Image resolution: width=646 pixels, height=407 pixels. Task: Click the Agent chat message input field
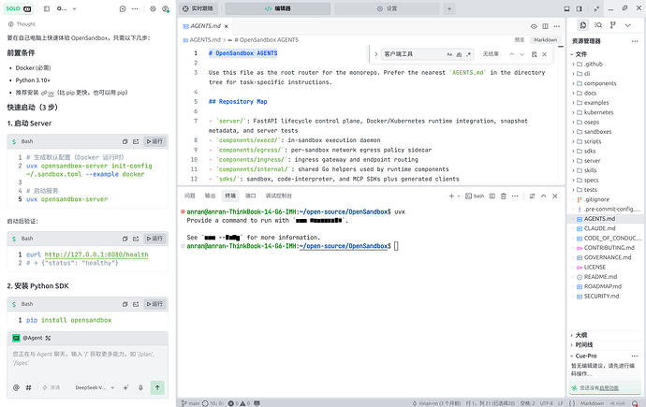[87, 360]
